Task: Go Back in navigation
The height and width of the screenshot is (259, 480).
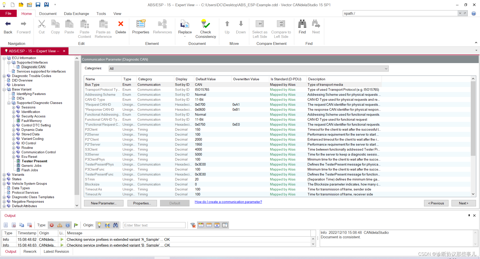Action: click(x=8, y=27)
